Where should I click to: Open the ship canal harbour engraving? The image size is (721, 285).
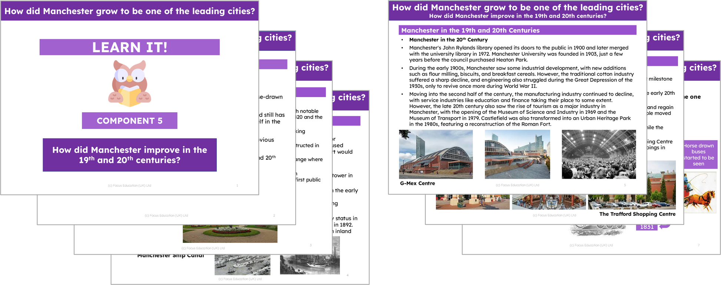(242, 265)
